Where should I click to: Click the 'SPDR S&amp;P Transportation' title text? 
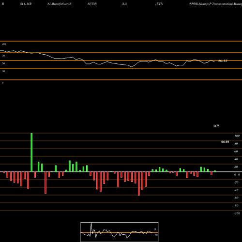click(211, 4)
